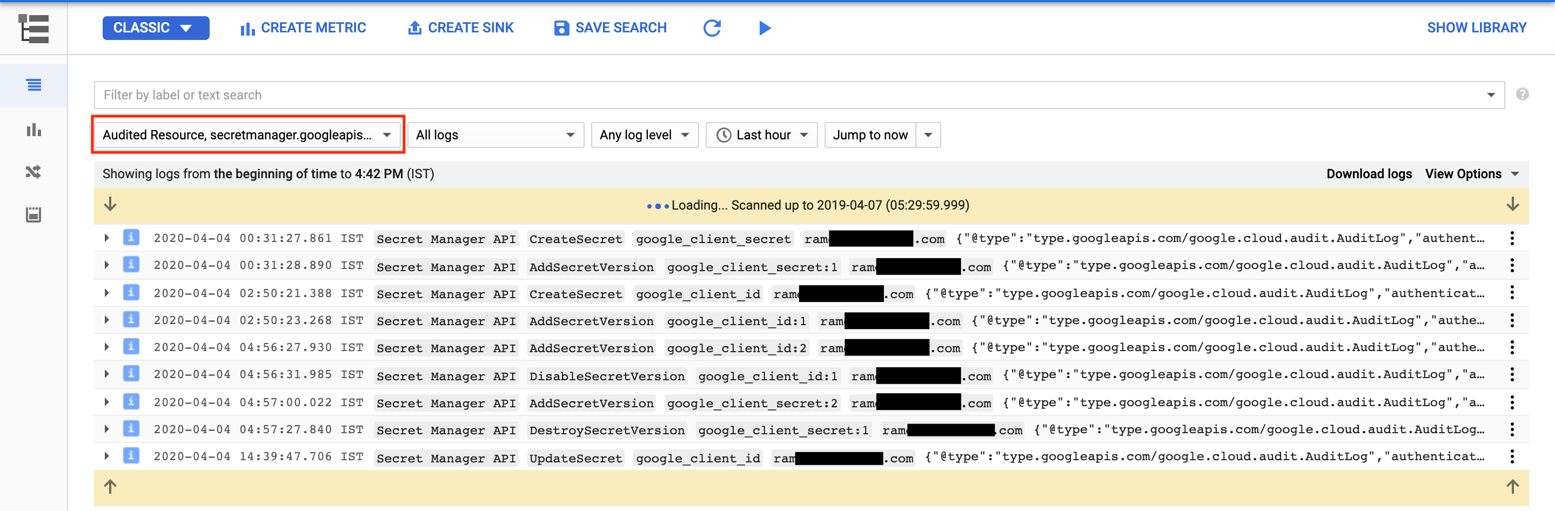1555x511 pixels.
Task: Open the Audited Resource secretmanager dropdown
Action: 247,135
